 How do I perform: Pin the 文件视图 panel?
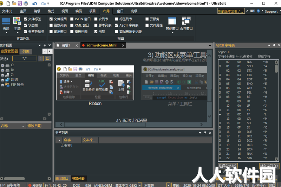pyautogui.click(x=45, y=45)
